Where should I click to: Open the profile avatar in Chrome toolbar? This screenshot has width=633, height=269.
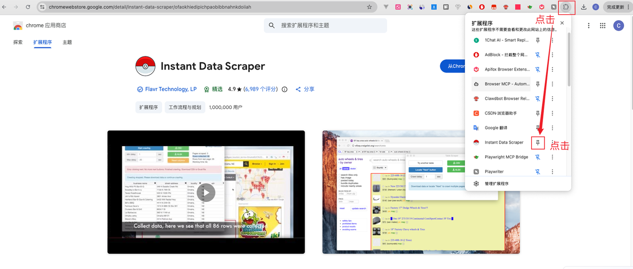(595, 7)
